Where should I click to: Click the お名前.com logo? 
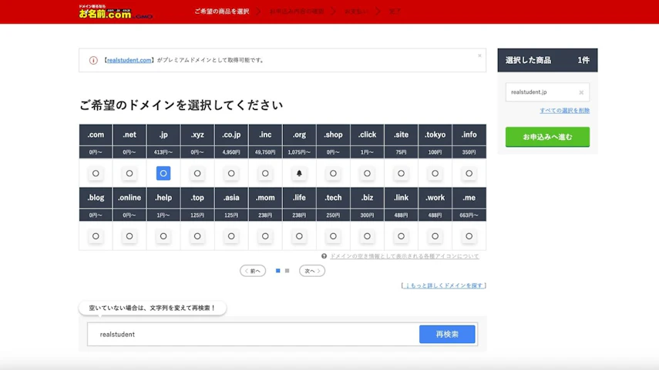coord(115,12)
